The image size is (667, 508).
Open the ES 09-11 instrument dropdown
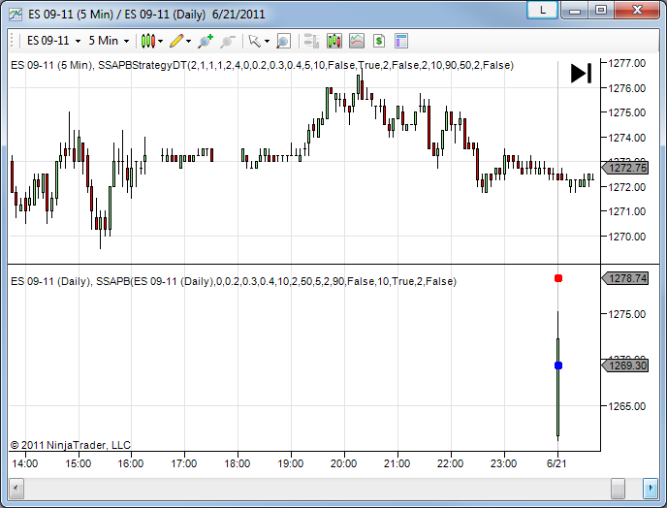click(53, 41)
